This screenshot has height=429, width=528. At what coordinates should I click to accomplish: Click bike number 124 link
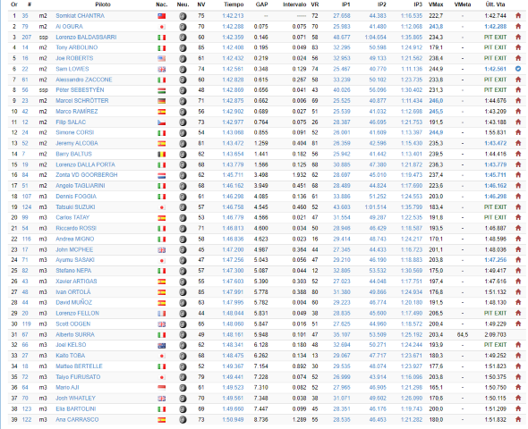[27, 207]
